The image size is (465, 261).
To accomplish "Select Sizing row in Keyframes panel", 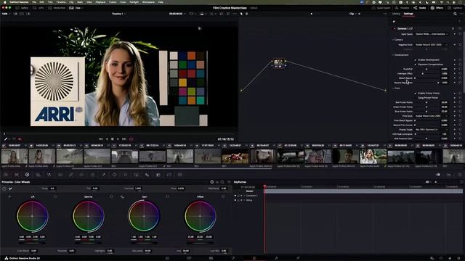I will (249, 200).
